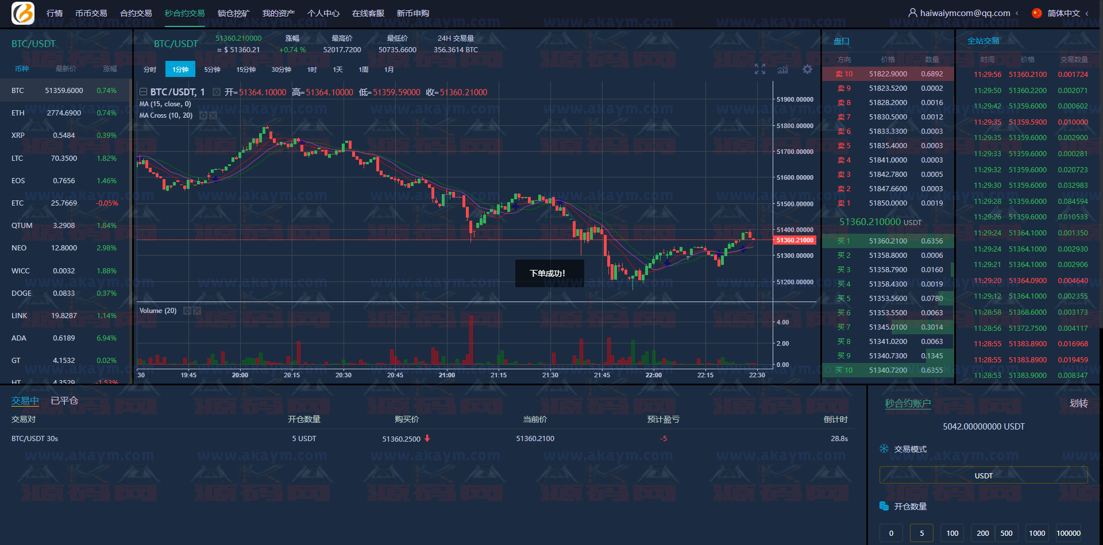Remove the Volume indicator with X
1103x545 pixels.
(x=197, y=311)
